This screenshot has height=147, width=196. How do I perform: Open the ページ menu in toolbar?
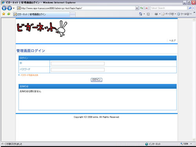point(169,14)
